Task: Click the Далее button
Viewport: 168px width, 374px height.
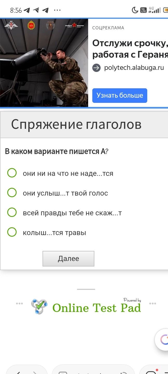Action: [x=68, y=259]
